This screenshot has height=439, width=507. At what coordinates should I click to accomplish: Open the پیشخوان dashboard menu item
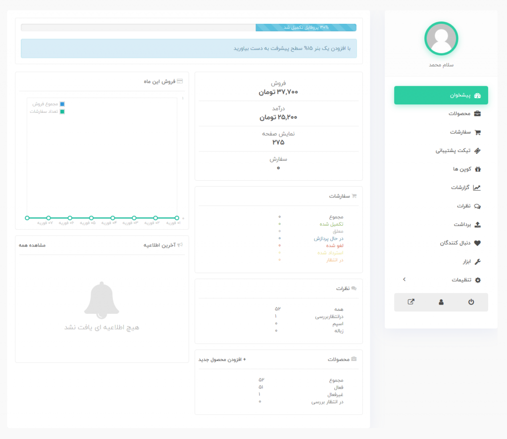pyautogui.click(x=441, y=96)
